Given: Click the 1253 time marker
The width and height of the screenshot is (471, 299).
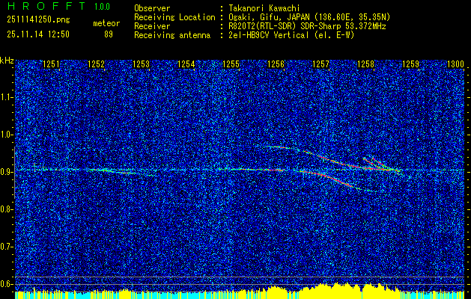Looking at the screenshot, I should 141,64.
